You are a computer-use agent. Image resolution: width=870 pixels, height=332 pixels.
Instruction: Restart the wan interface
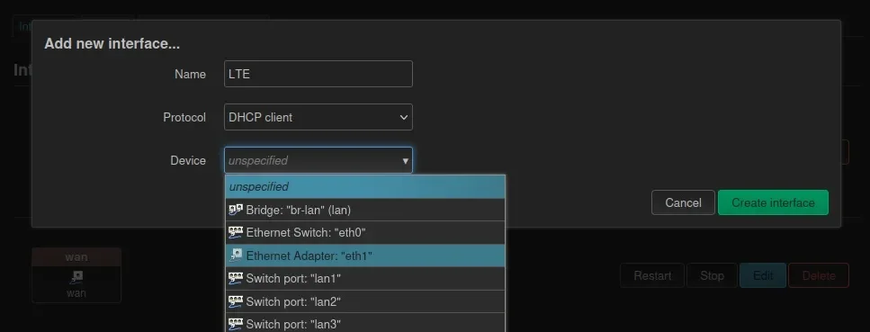point(652,275)
